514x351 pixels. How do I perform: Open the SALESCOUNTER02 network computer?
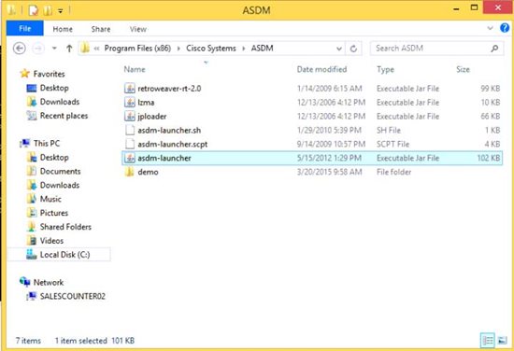(x=73, y=296)
